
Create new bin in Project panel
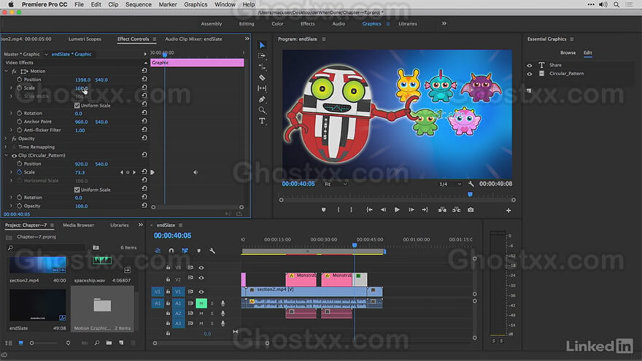coord(109,343)
